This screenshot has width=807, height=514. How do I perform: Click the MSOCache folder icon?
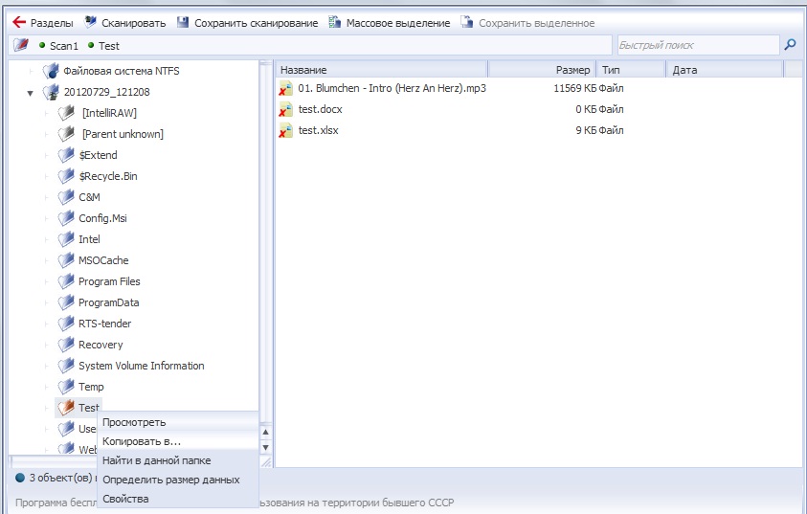[66, 260]
